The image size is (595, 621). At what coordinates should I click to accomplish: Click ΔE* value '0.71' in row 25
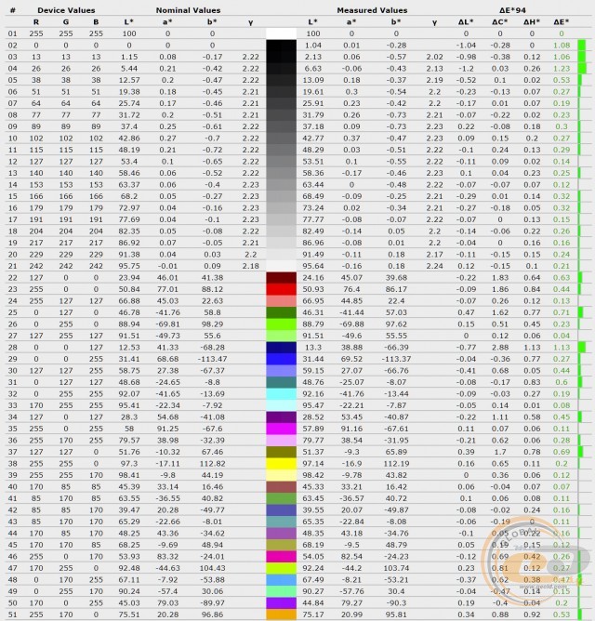tap(562, 312)
